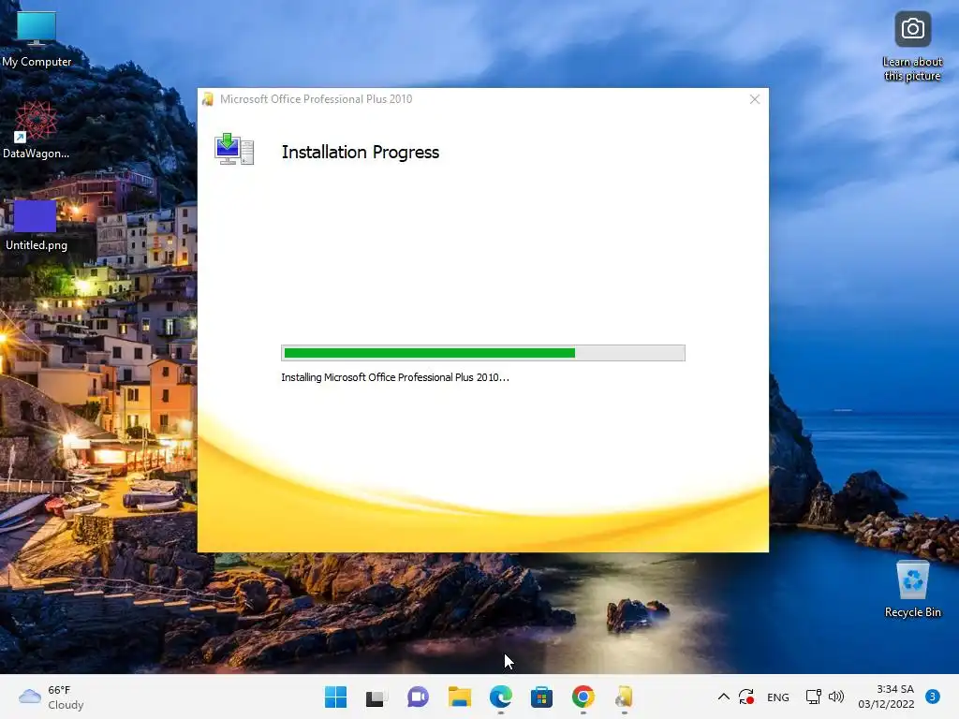Change the ENG input language

tap(778, 697)
